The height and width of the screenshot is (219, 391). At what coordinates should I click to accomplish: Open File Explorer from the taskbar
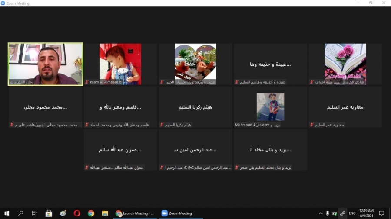(x=105, y=213)
